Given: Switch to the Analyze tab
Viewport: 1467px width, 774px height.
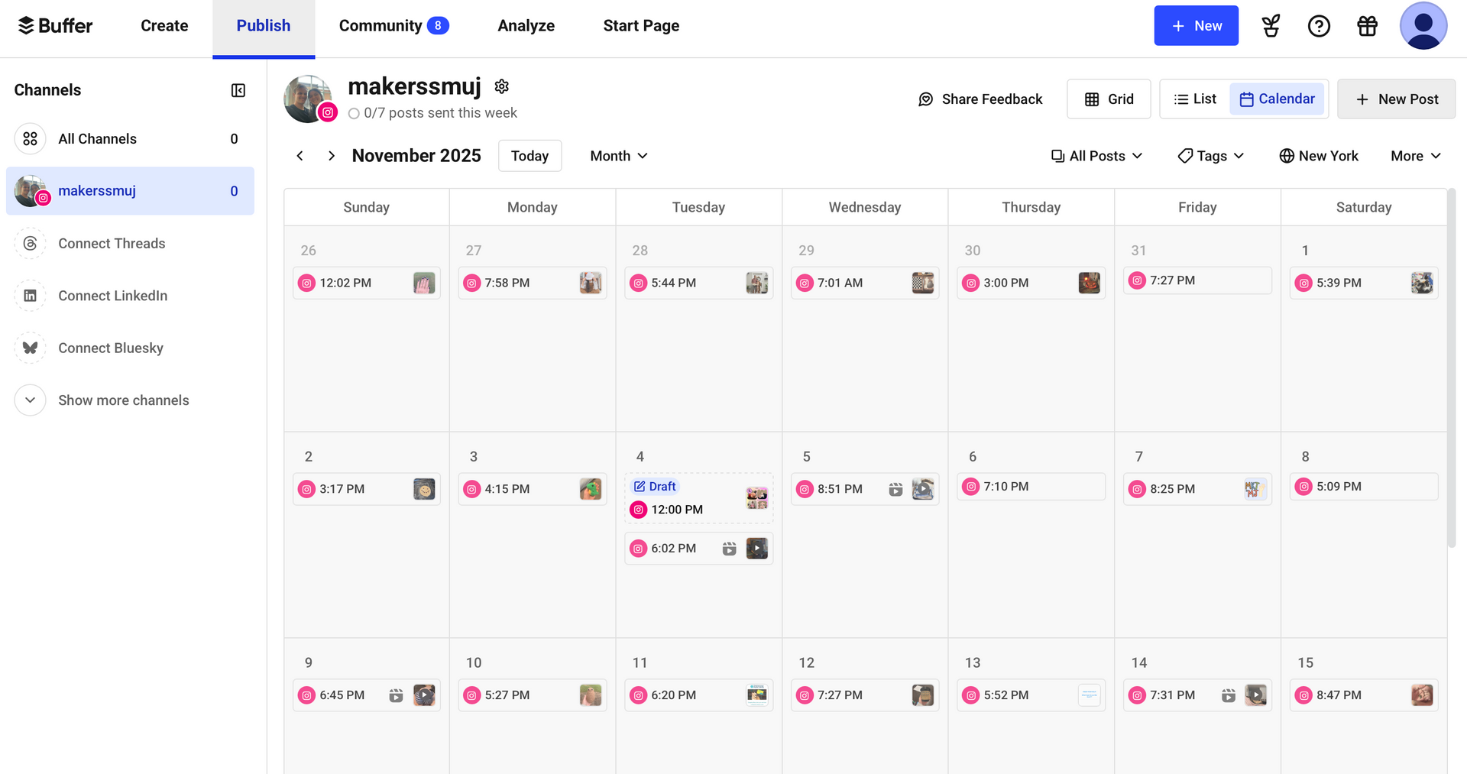Looking at the screenshot, I should [526, 25].
